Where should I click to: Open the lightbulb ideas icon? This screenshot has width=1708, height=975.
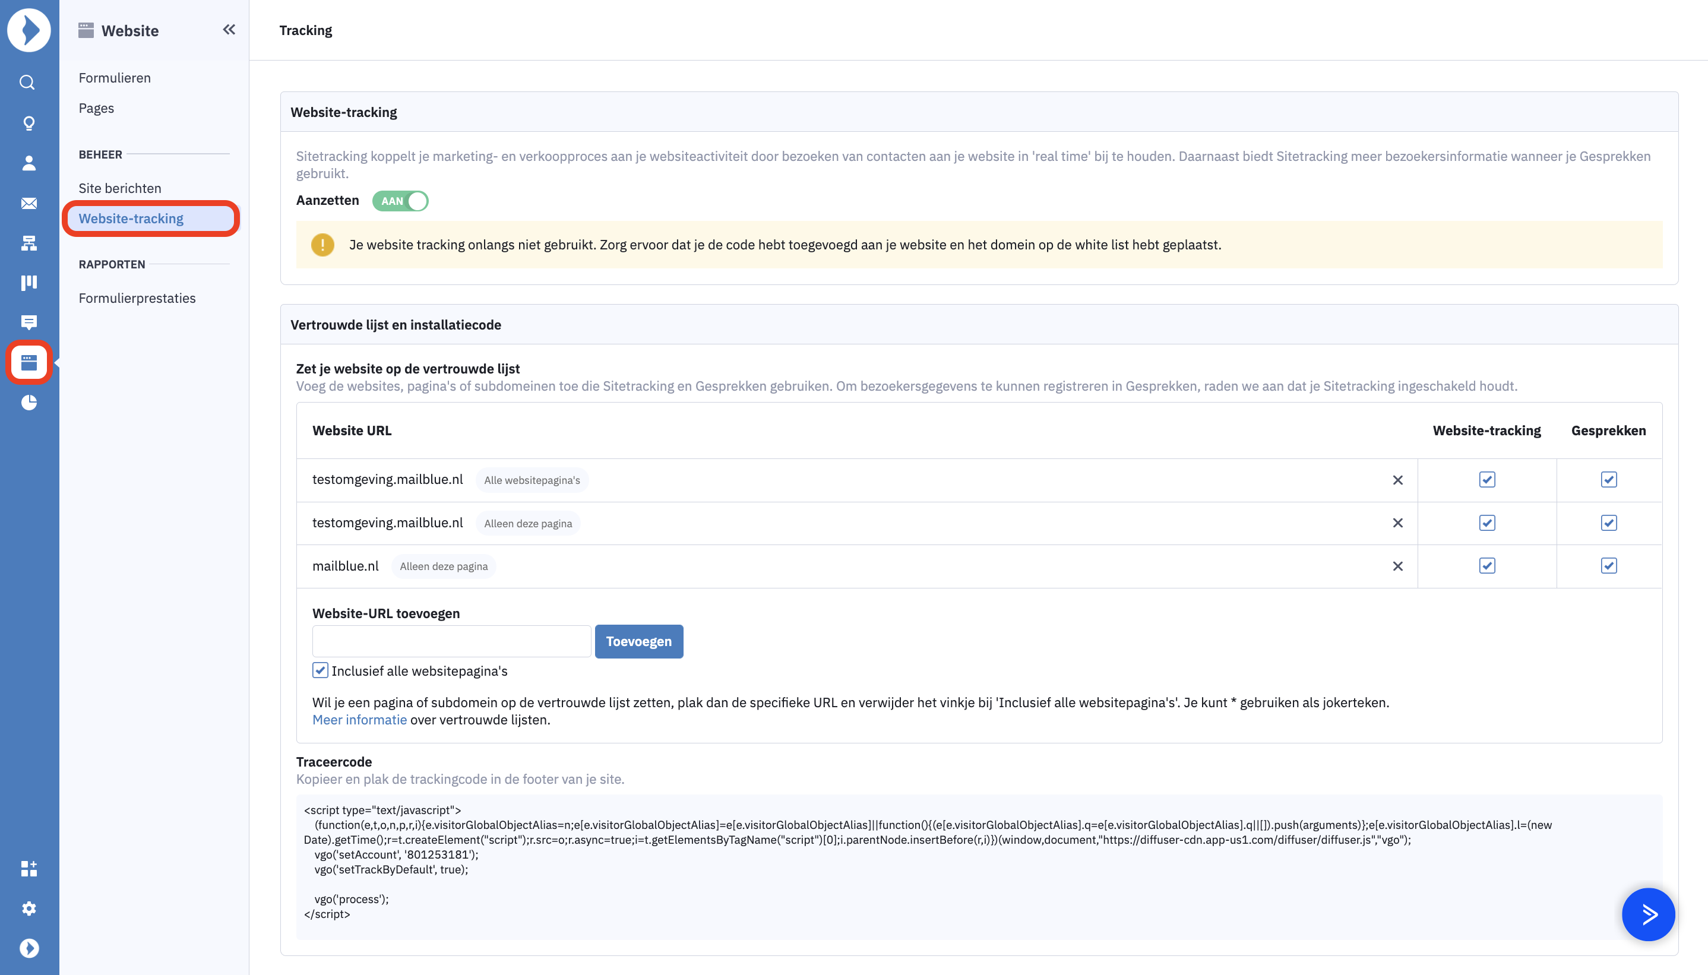coord(29,124)
